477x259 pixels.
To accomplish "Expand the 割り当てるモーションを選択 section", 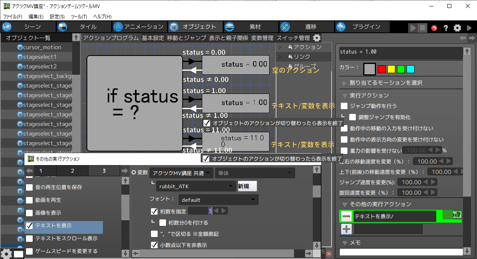I will [x=381, y=83].
